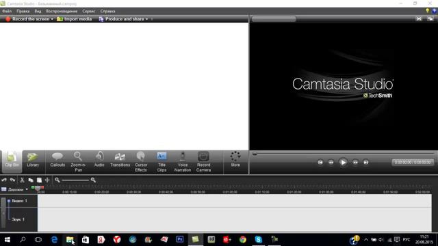Open the Правка menu

pyautogui.click(x=23, y=11)
